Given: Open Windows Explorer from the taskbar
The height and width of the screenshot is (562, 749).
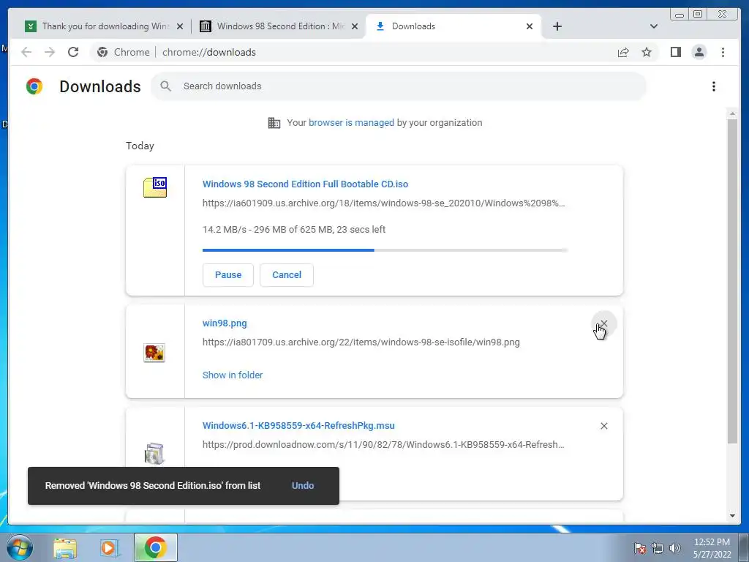Looking at the screenshot, I should (65, 547).
